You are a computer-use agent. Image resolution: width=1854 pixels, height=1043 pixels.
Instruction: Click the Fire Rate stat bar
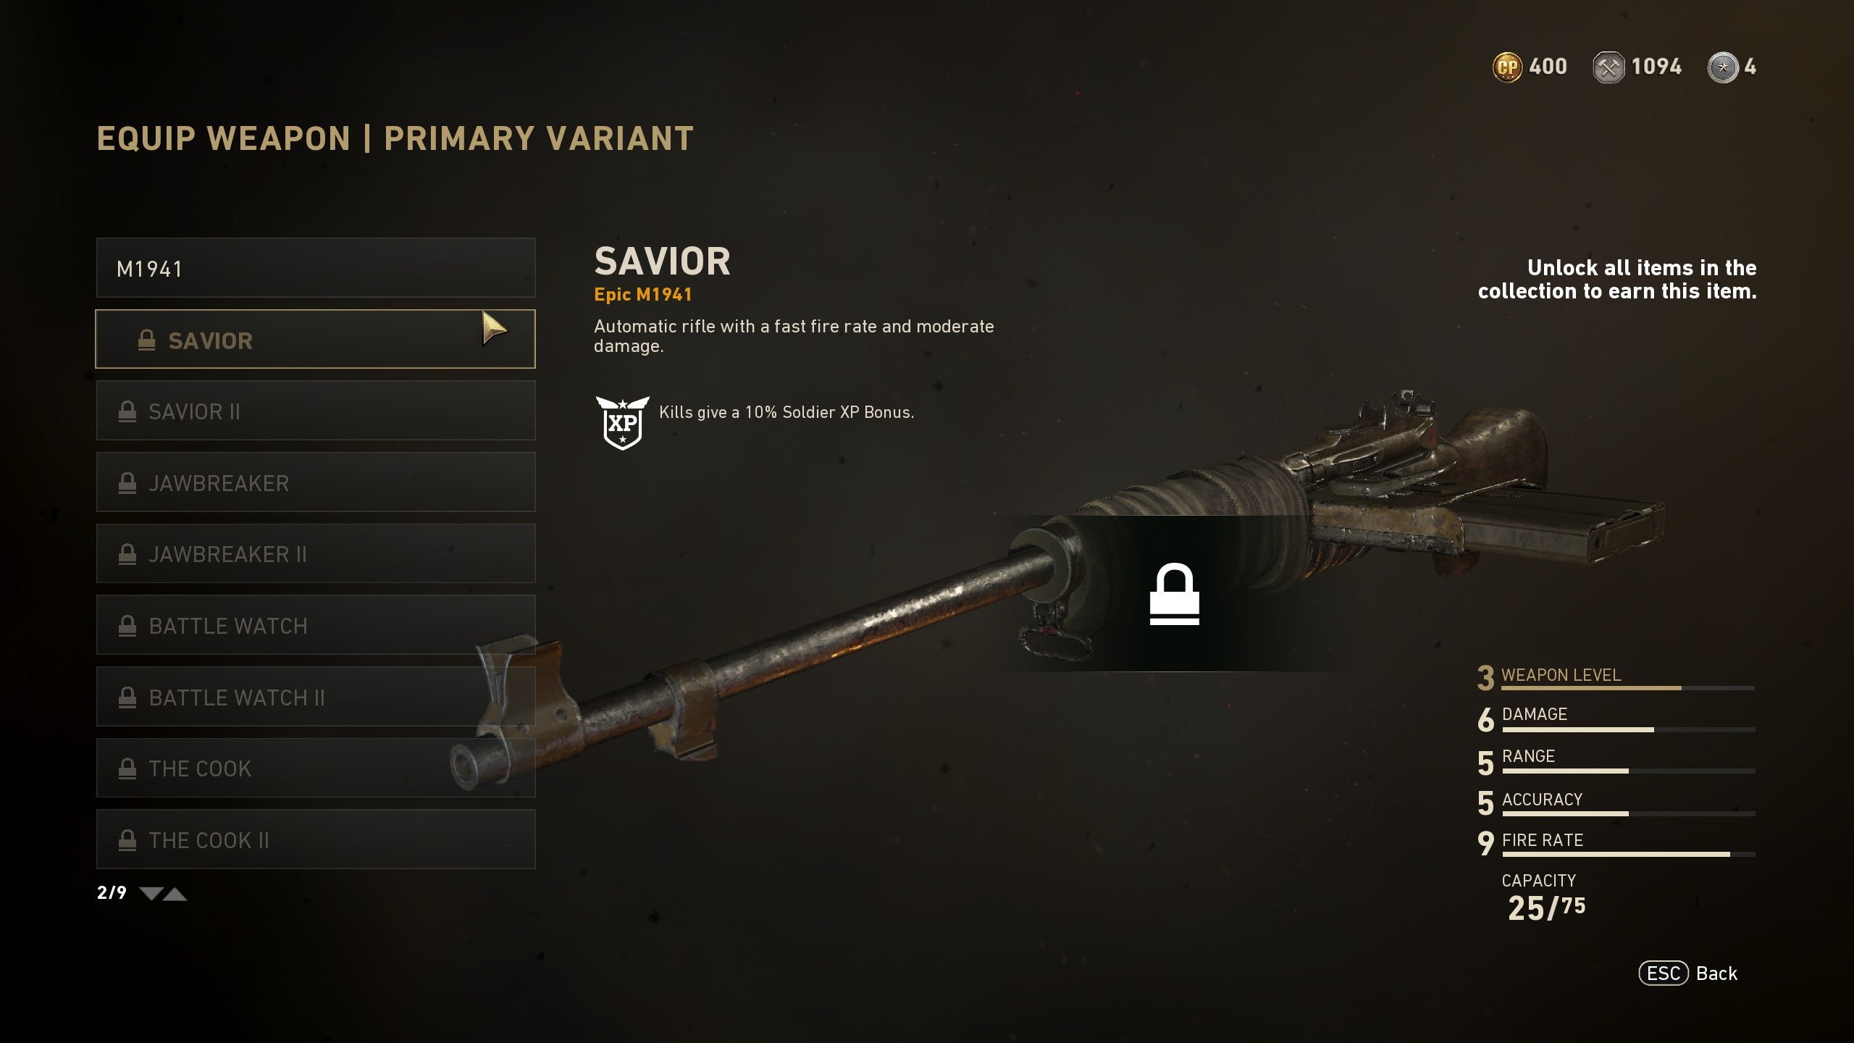1628,854
